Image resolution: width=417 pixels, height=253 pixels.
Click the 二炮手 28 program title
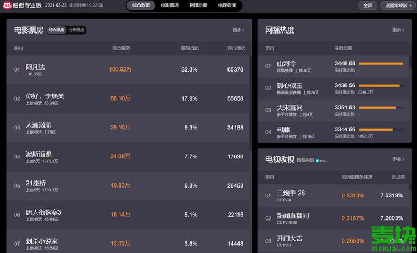tap(291, 193)
